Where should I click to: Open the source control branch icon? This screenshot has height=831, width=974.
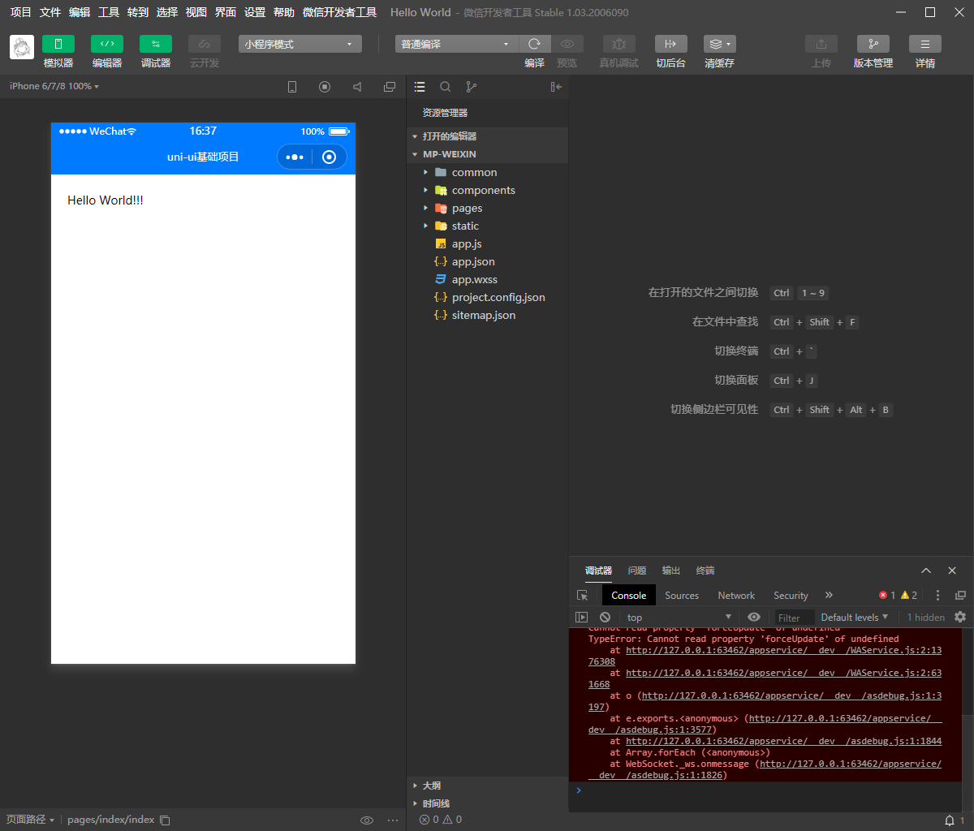tap(472, 87)
